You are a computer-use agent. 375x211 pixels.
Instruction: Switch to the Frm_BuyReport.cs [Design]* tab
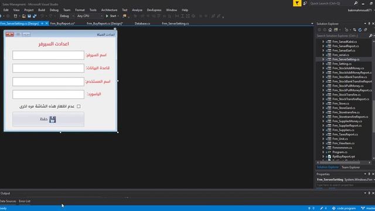105,23
